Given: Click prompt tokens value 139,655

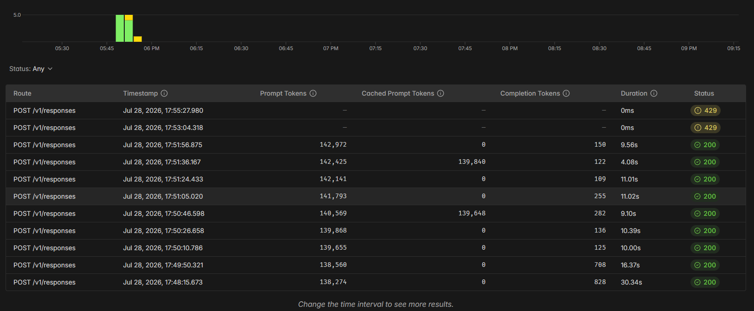Looking at the screenshot, I should pyautogui.click(x=333, y=248).
